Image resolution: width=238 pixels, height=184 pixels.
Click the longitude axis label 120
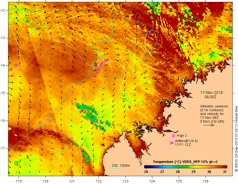click(45, 181)
